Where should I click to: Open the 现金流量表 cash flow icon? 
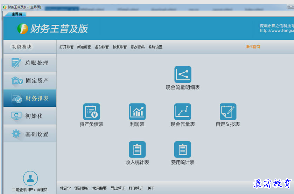click(x=183, y=112)
